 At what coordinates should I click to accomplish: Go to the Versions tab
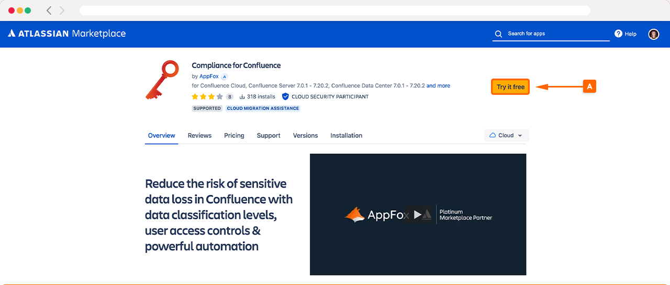(x=305, y=135)
